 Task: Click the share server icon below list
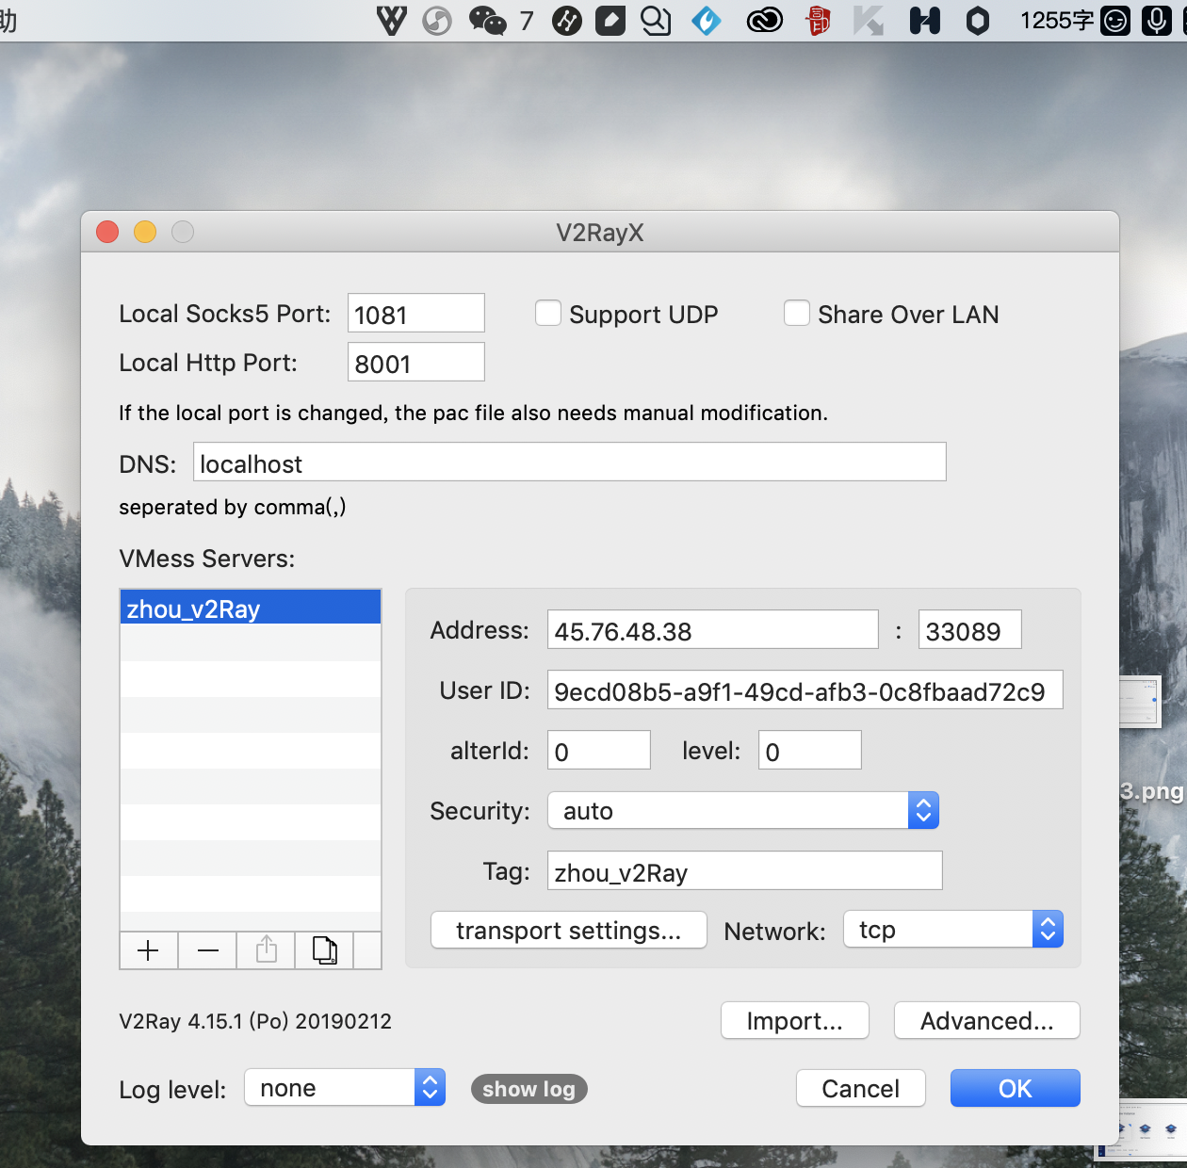(267, 950)
